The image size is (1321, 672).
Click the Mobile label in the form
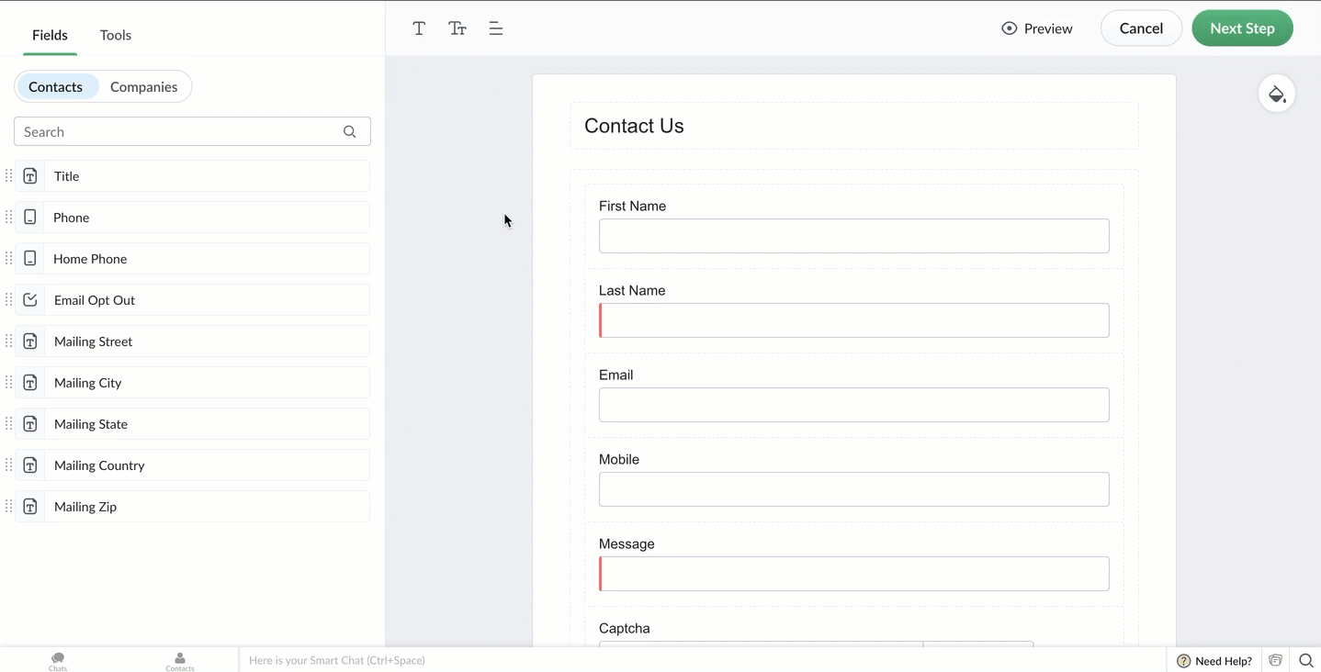pyautogui.click(x=619, y=459)
